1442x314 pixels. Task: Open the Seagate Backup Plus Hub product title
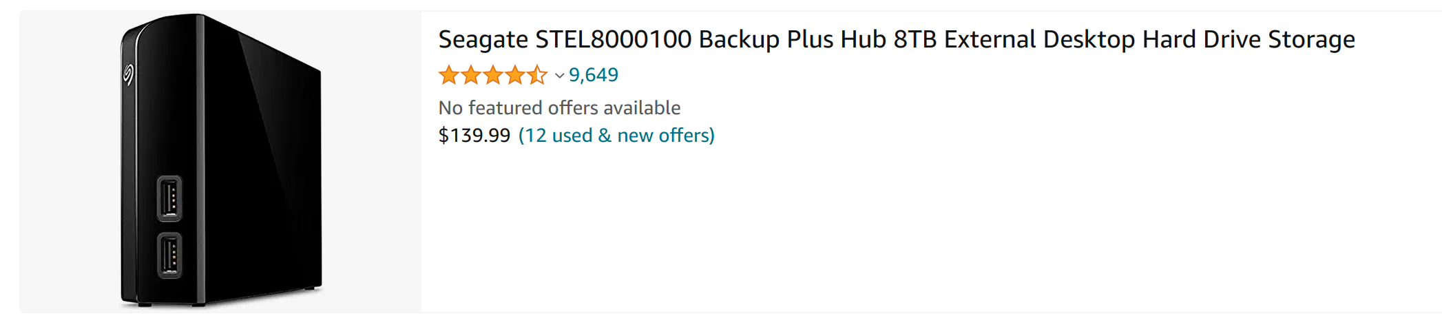897,39
